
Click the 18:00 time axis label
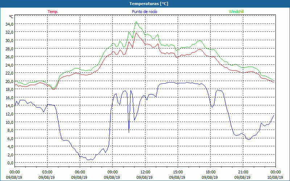(211, 172)
